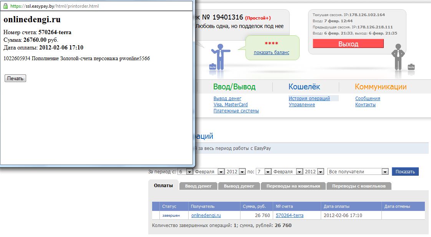Click the red Выход logout button
This screenshot has width=431, height=237.
pos(348,44)
